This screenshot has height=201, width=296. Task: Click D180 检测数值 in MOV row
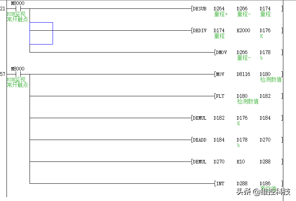[271, 77]
